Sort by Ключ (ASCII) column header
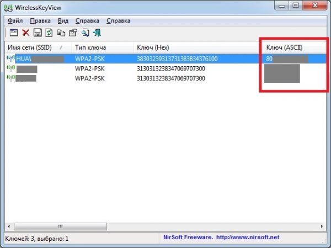This screenshot has width=331, height=248. click(295, 47)
